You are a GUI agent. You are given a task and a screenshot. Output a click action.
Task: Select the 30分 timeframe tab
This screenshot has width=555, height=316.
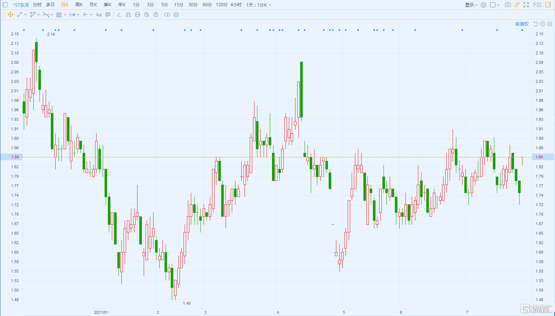point(193,5)
